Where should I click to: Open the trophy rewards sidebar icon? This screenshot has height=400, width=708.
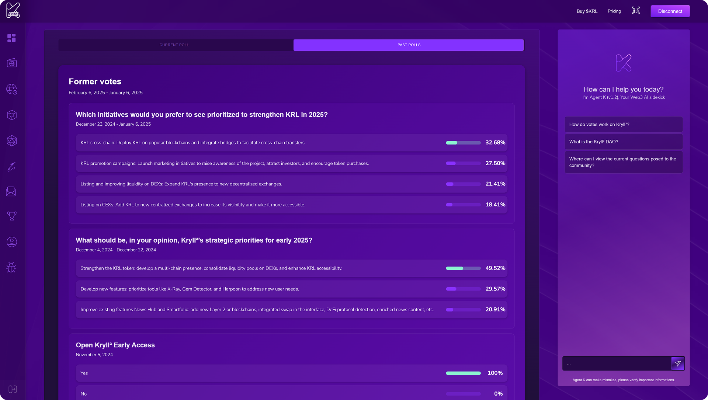tap(12, 216)
